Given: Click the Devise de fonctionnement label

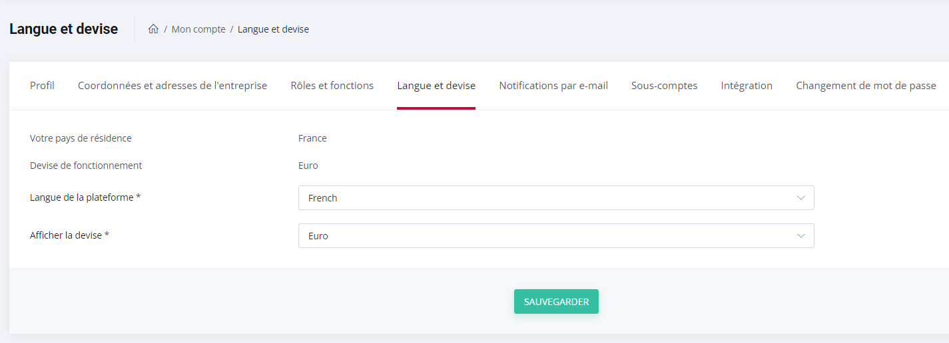Looking at the screenshot, I should (x=86, y=166).
